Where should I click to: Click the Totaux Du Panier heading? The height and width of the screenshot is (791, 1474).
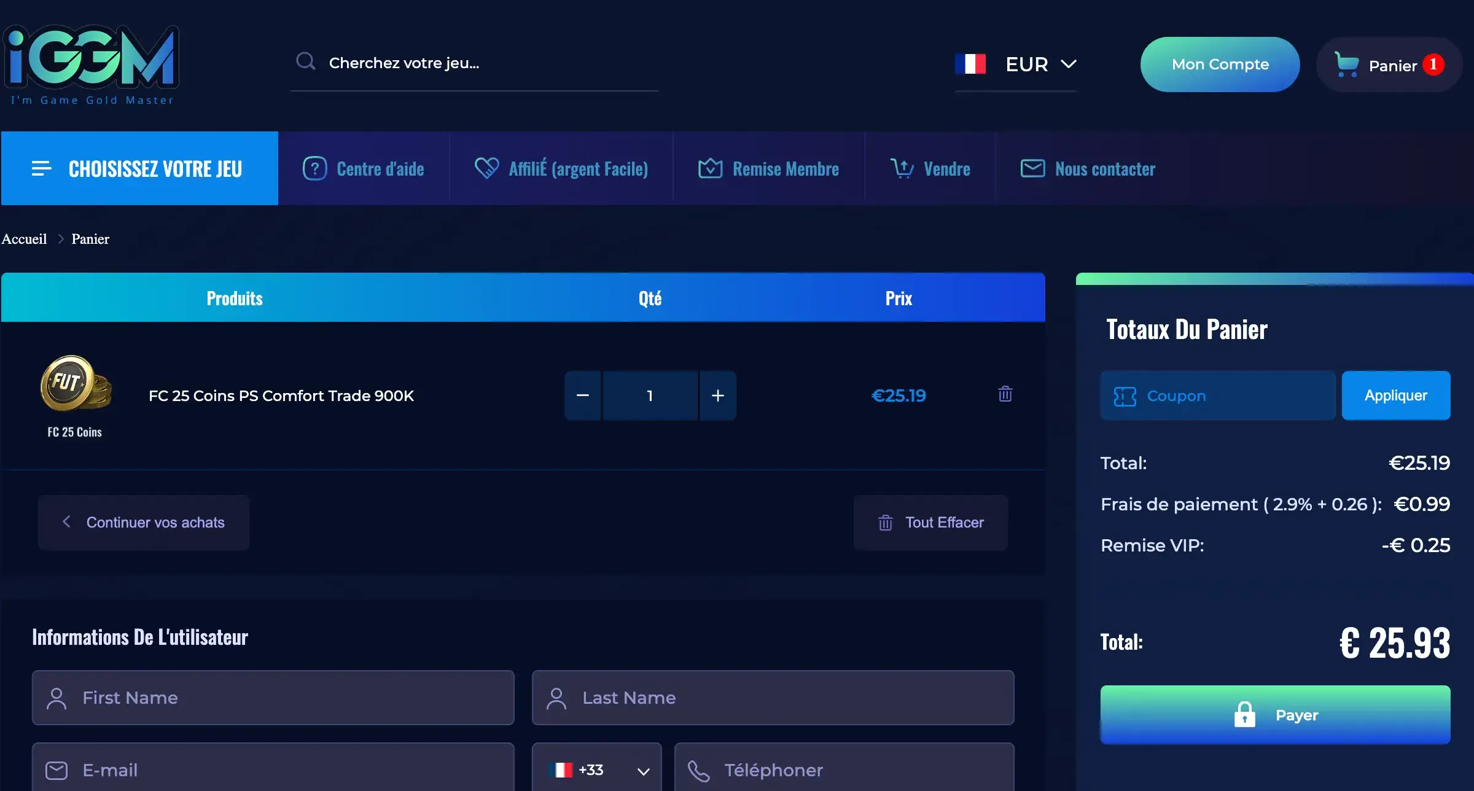[1187, 329]
